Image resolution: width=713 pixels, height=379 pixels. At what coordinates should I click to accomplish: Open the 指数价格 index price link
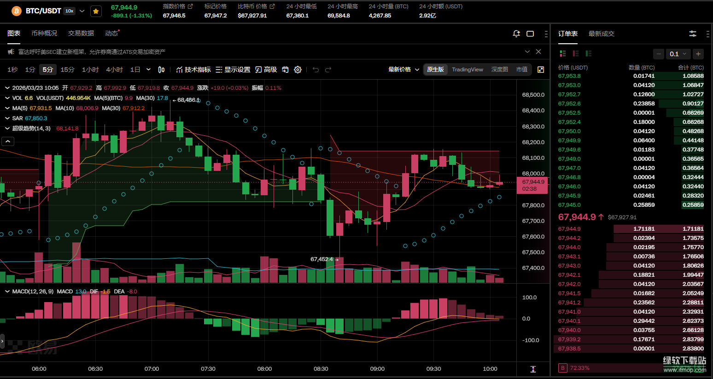tap(178, 6)
